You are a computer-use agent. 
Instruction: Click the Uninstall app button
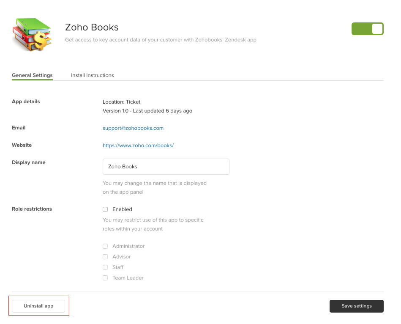(38, 306)
